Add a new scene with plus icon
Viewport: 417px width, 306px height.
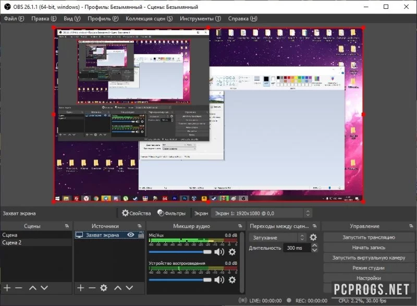[x=7, y=288]
